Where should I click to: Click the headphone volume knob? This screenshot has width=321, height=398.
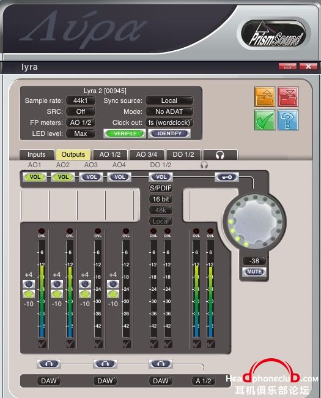pyautogui.click(x=254, y=221)
